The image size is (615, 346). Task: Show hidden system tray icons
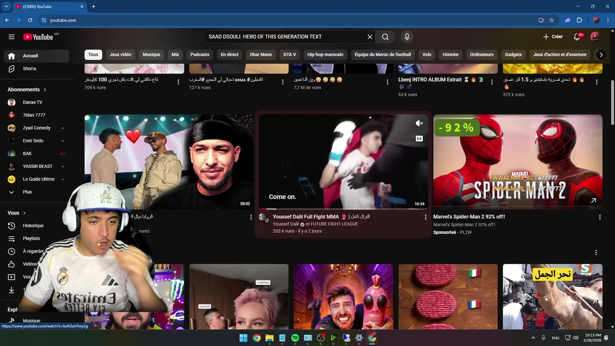tap(533, 338)
